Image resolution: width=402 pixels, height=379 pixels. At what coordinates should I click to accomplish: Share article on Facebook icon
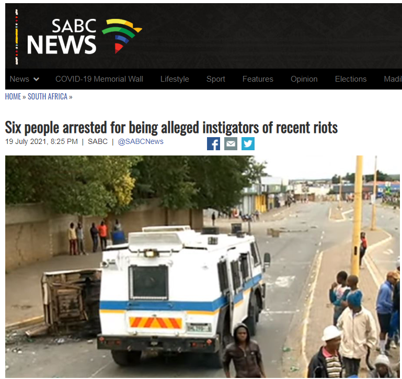[213, 143]
